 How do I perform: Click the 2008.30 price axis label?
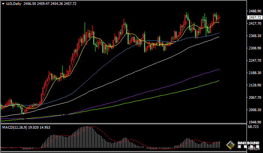tap(254, 110)
